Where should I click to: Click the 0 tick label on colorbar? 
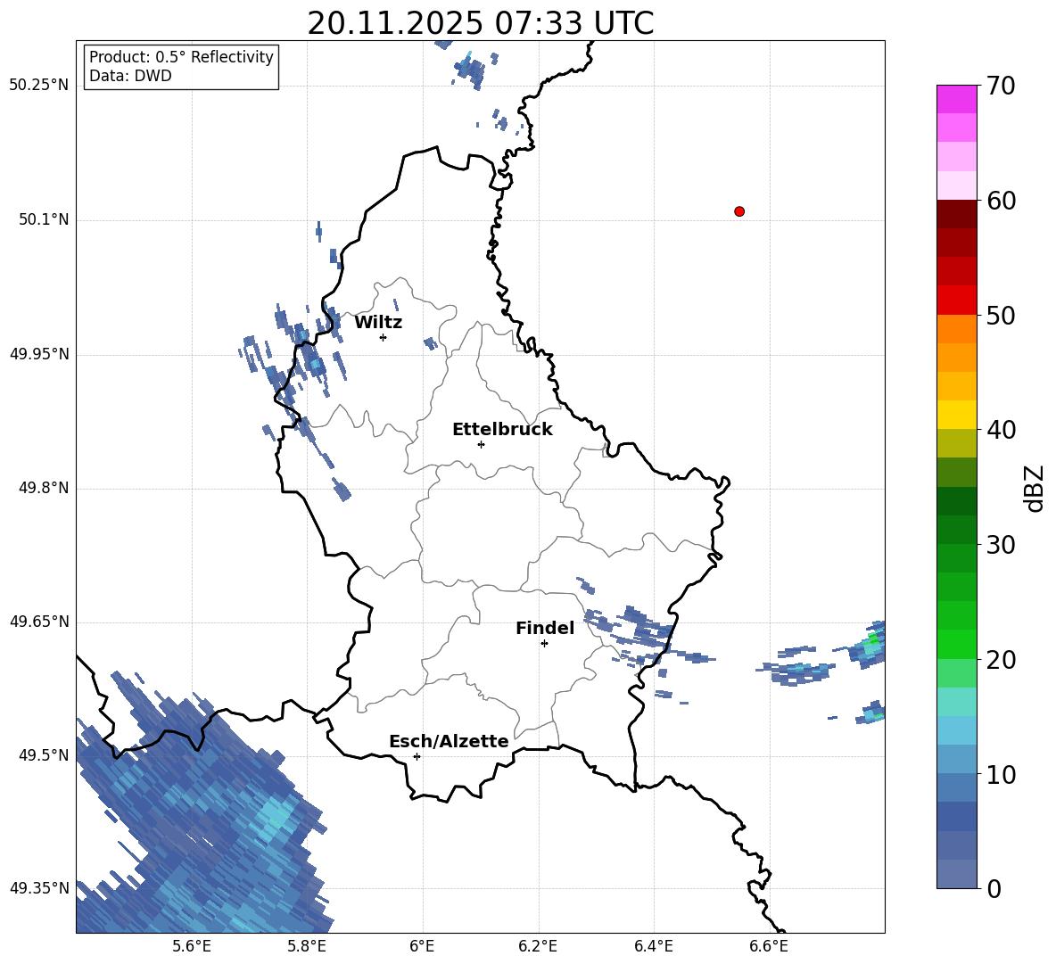click(994, 888)
